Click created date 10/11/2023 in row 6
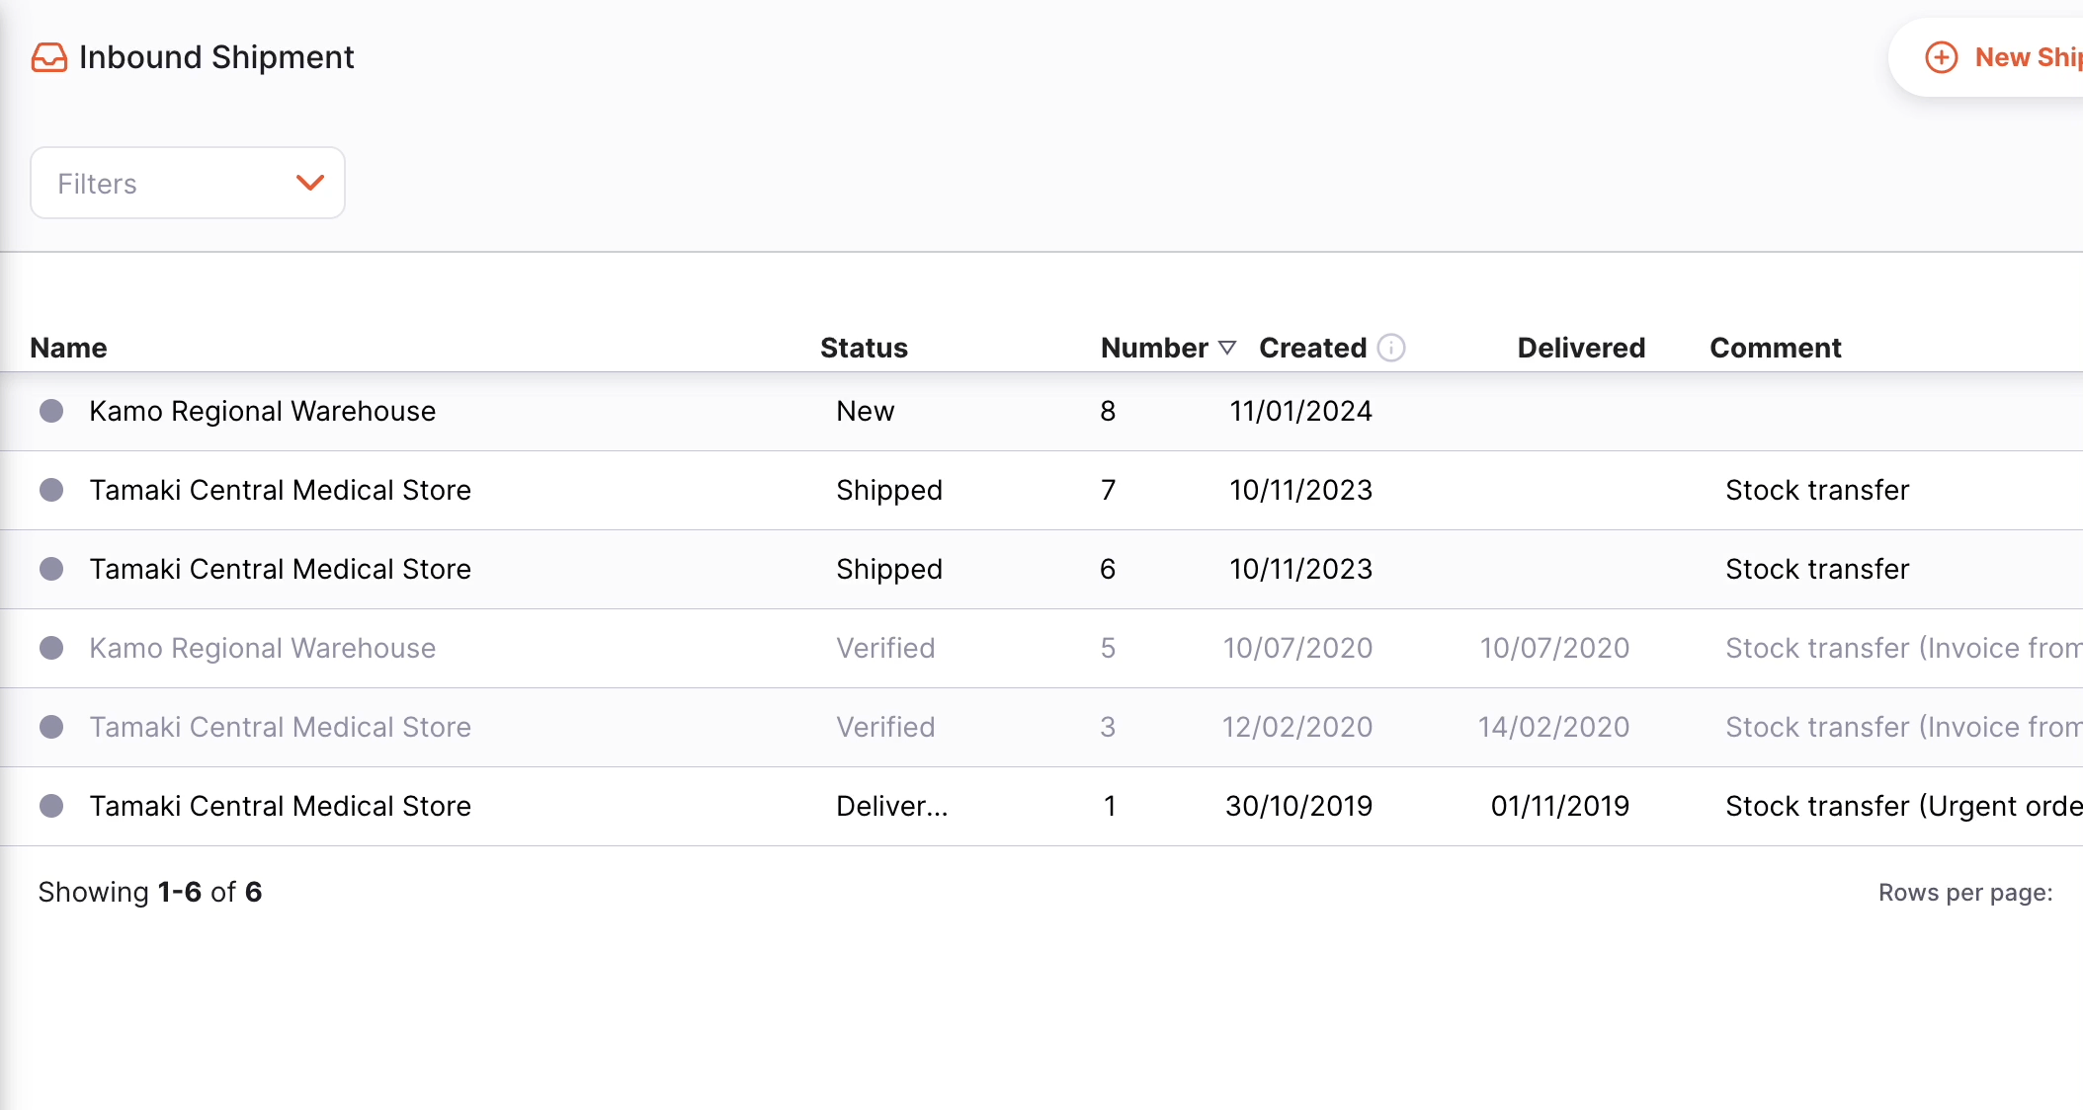This screenshot has height=1110, width=2083. coord(1301,569)
